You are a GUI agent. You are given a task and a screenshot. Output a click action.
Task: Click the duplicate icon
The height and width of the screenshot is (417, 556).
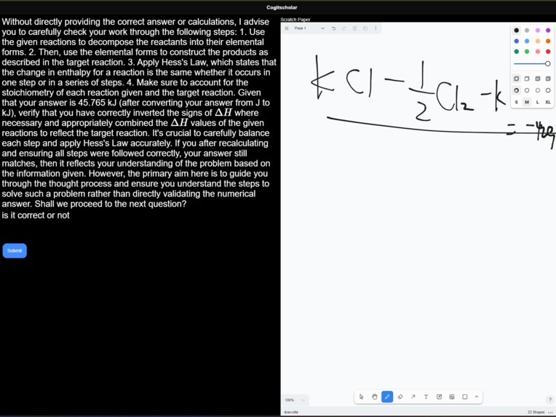(365, 28)
